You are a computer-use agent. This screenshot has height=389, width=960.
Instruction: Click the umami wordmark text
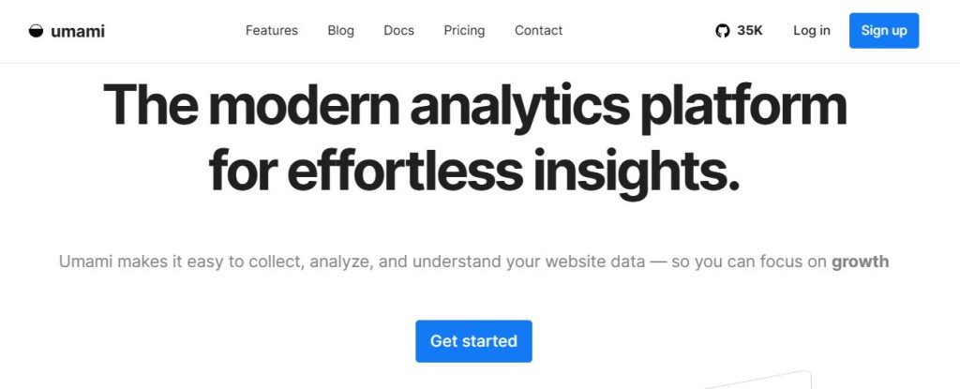(x=78, y=31)
